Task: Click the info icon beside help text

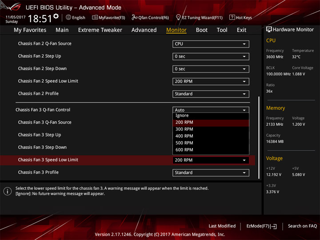Action: point(8,191)
